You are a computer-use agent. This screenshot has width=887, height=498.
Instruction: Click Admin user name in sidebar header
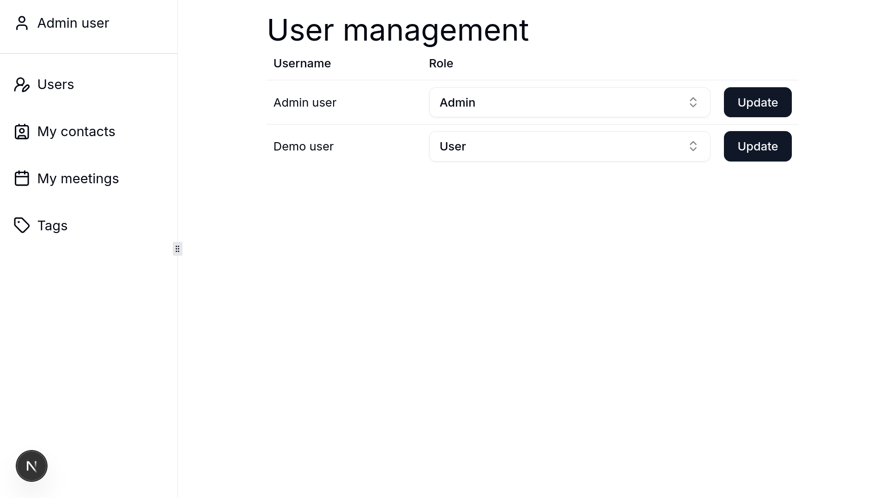[73, 23]
